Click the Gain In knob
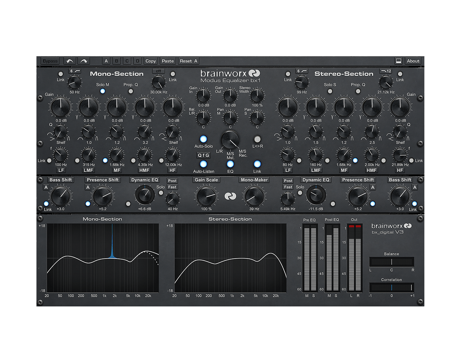The image size is (463, 364). click(x=203, y=95)
